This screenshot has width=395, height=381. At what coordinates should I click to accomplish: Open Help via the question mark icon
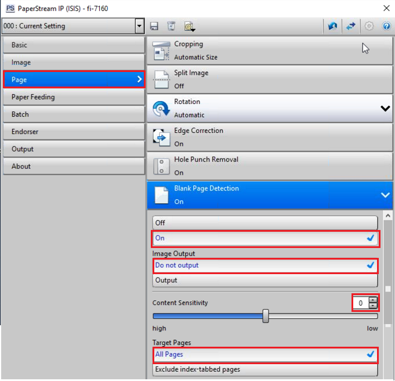(x=386, y=26)
